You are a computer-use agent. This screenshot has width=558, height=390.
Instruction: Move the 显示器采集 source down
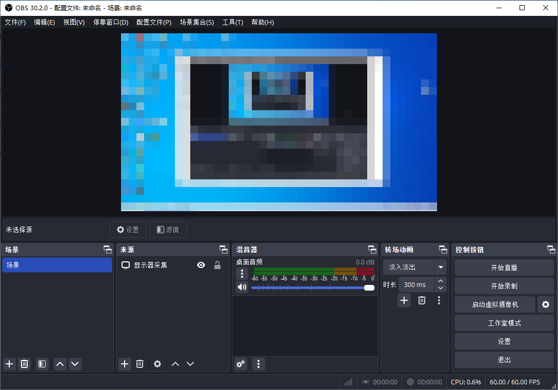click(x=190, y=364)
